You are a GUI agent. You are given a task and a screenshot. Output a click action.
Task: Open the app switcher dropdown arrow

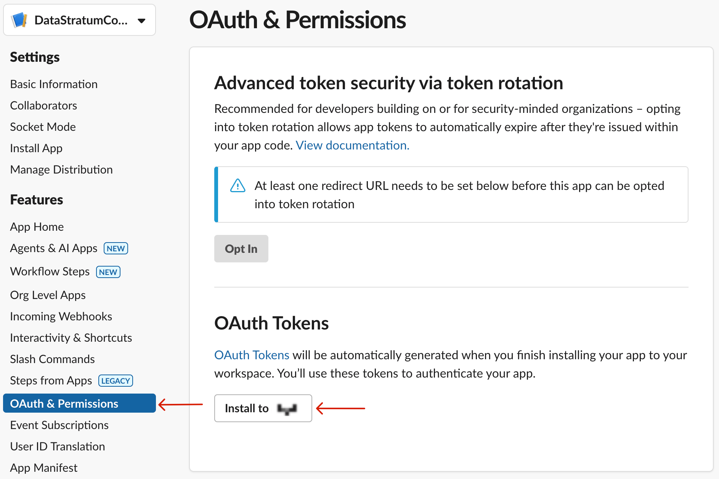(x=141, y=21)
